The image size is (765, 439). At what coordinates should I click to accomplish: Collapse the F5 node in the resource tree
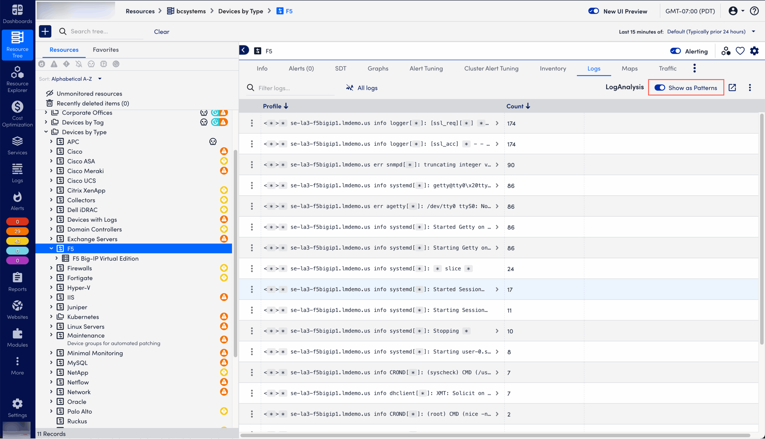(x=51, y=248)
